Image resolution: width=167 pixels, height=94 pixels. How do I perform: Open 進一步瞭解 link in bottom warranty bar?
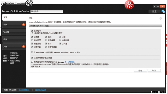(24, 90)
